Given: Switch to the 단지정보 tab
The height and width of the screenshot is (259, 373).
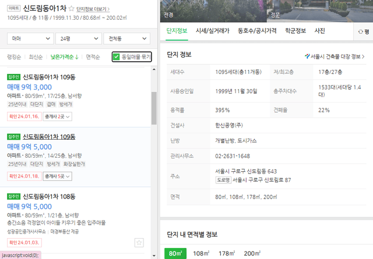Looking at the screenshot, I should (x=177, y=31).
